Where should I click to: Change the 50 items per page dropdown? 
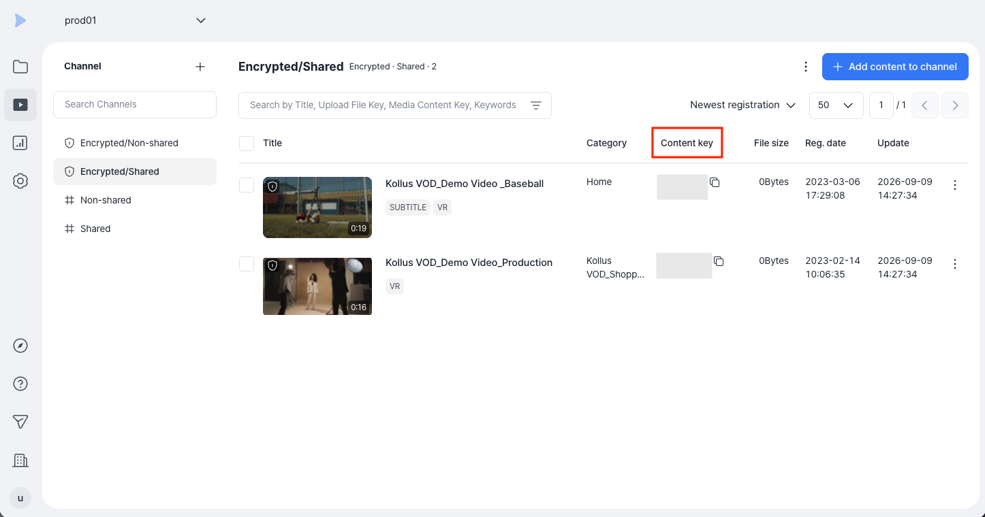837,105
